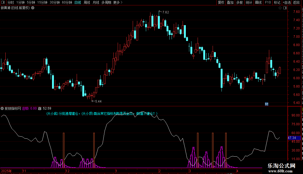The height and width of the screenshot is (174, 303).
Task: Click the cyan indicator instruction text
Action: [102, 114]
